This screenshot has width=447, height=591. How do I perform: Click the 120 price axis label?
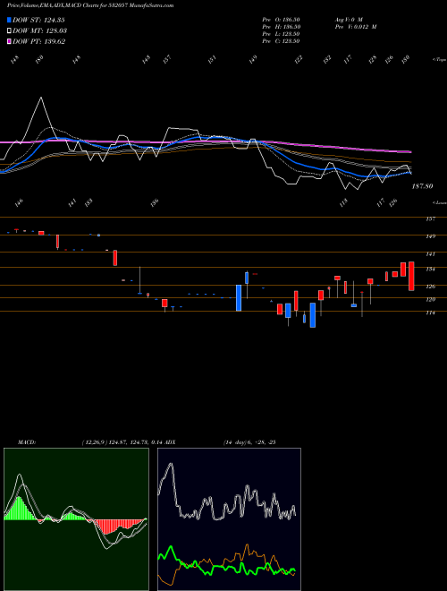click(x=431, y=299)
